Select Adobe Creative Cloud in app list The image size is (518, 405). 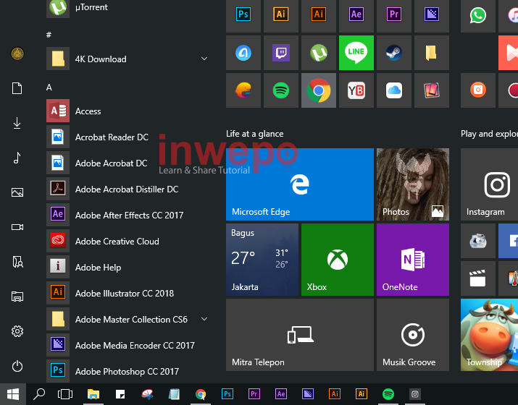117,242
